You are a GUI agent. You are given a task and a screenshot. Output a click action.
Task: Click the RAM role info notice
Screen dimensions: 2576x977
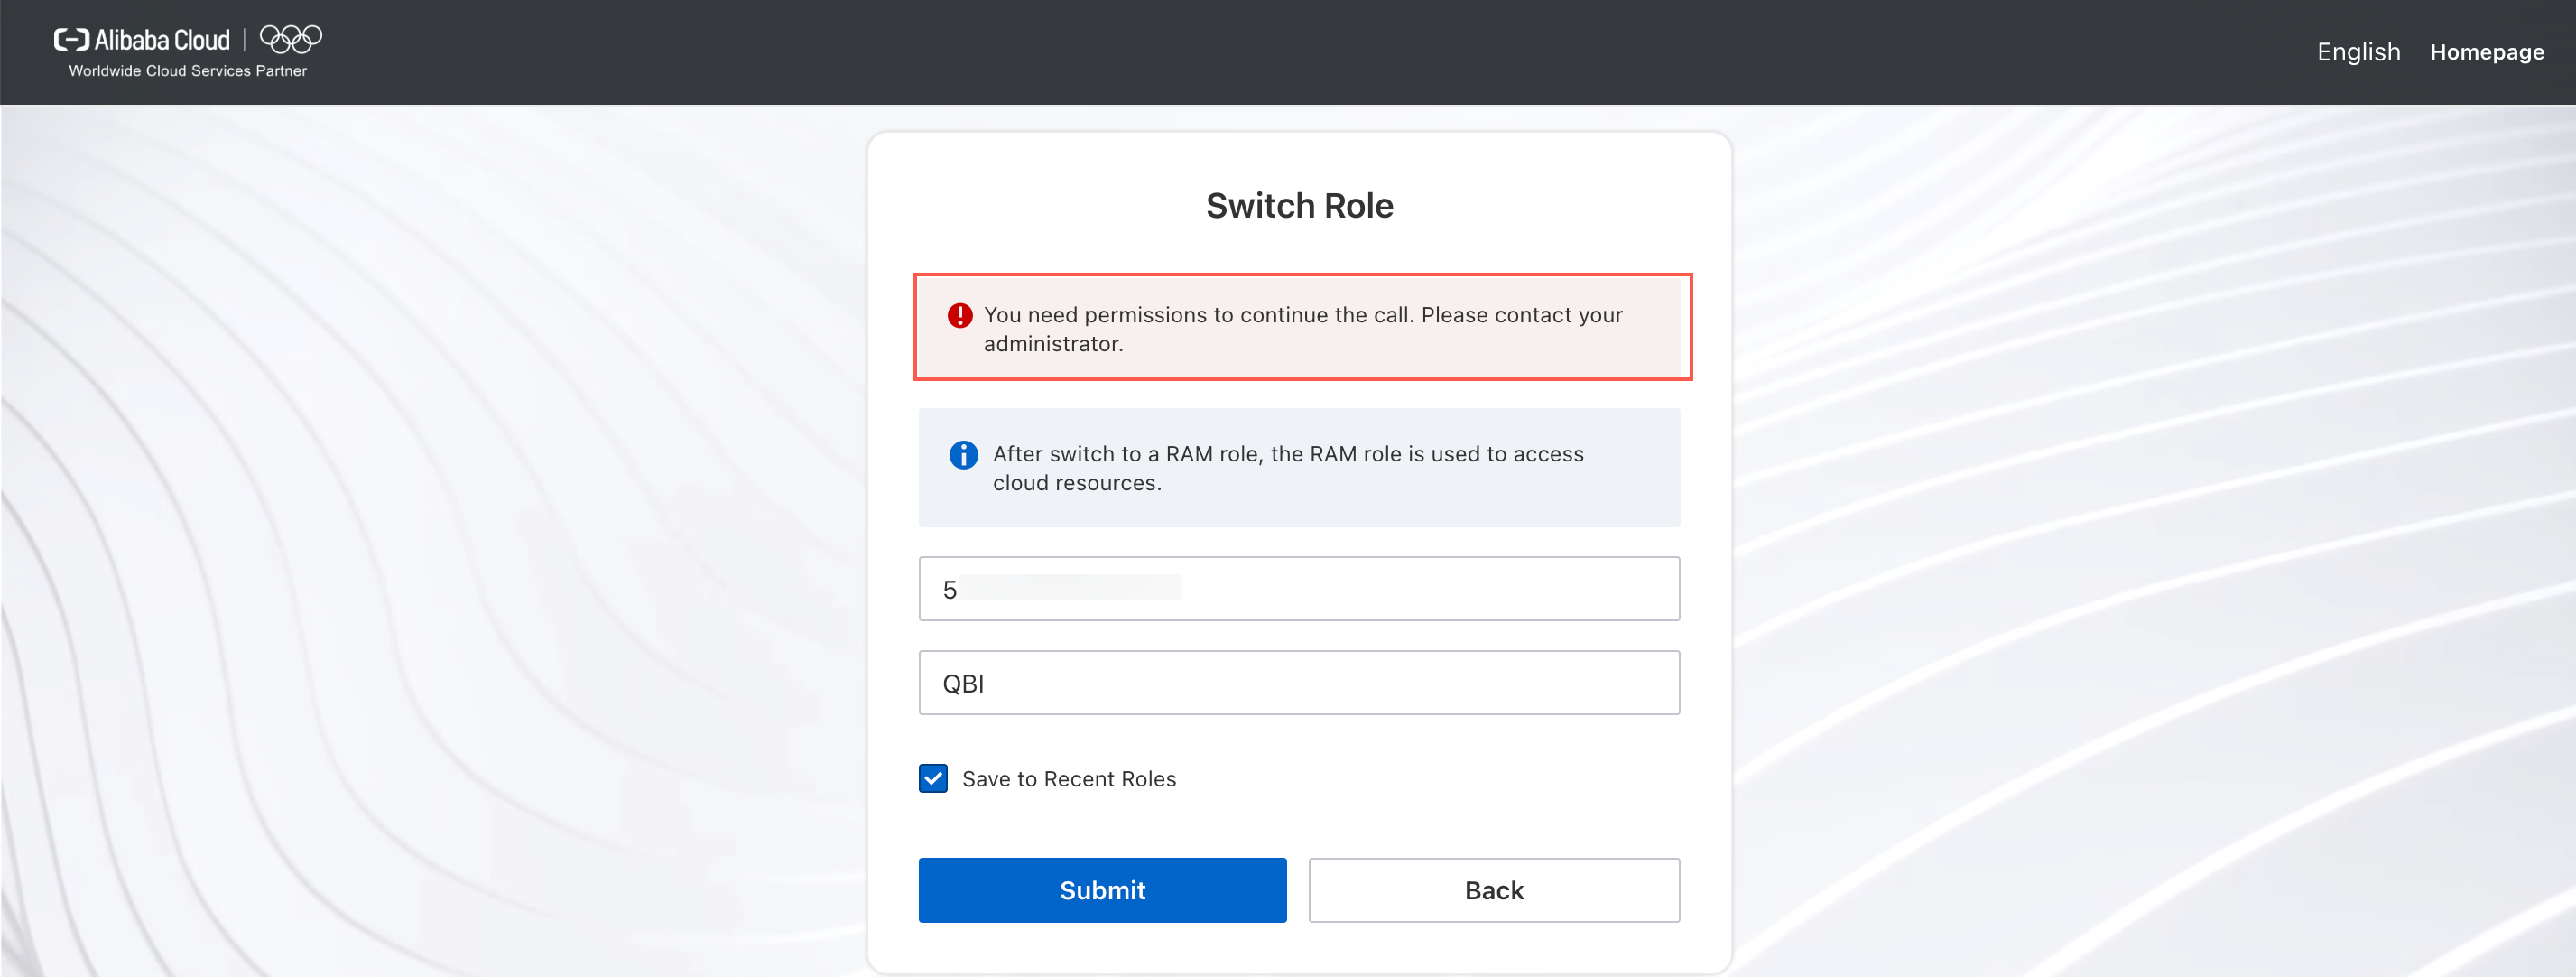coord(1299,468)
